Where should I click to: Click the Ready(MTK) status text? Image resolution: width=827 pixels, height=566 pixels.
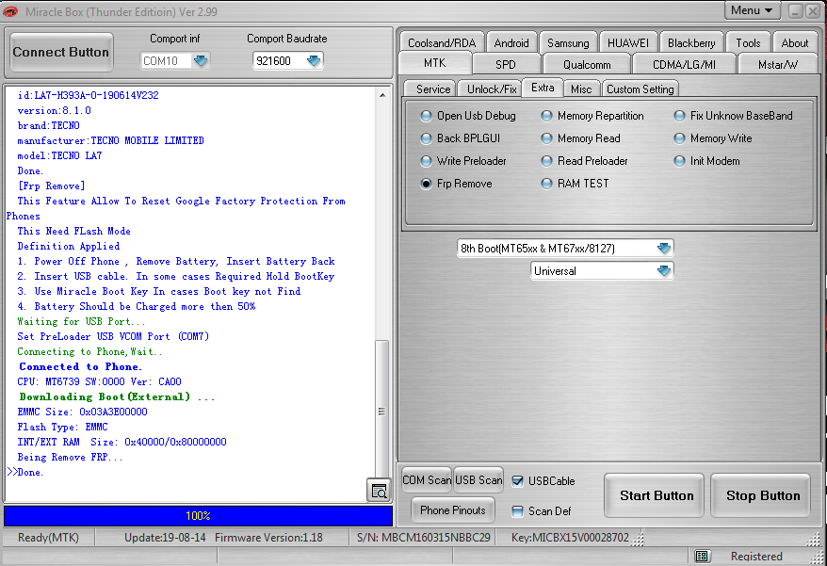[49, 538]
